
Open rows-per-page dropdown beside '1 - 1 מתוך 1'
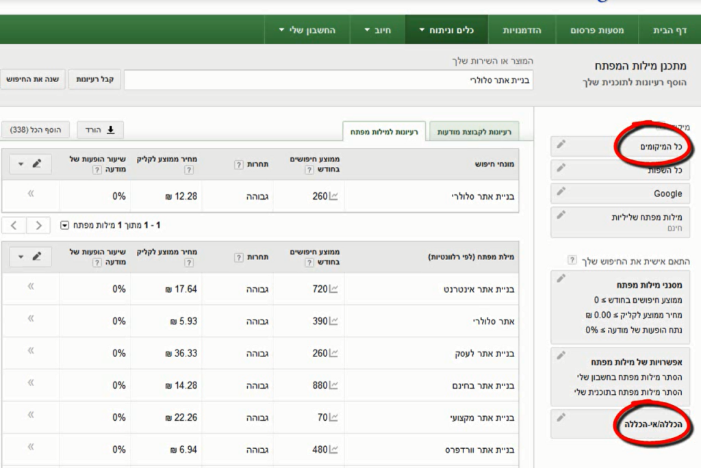(65, 225)
